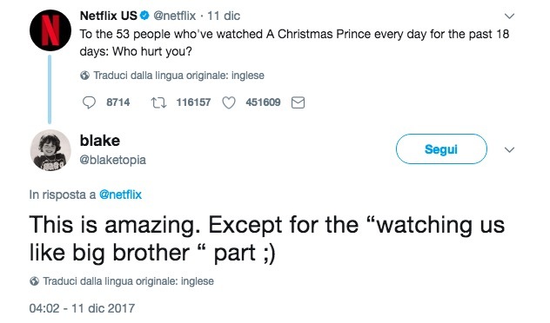Like the Netflix tweet with heart icon
Screen dimensions: 550x323
point(229,102)
